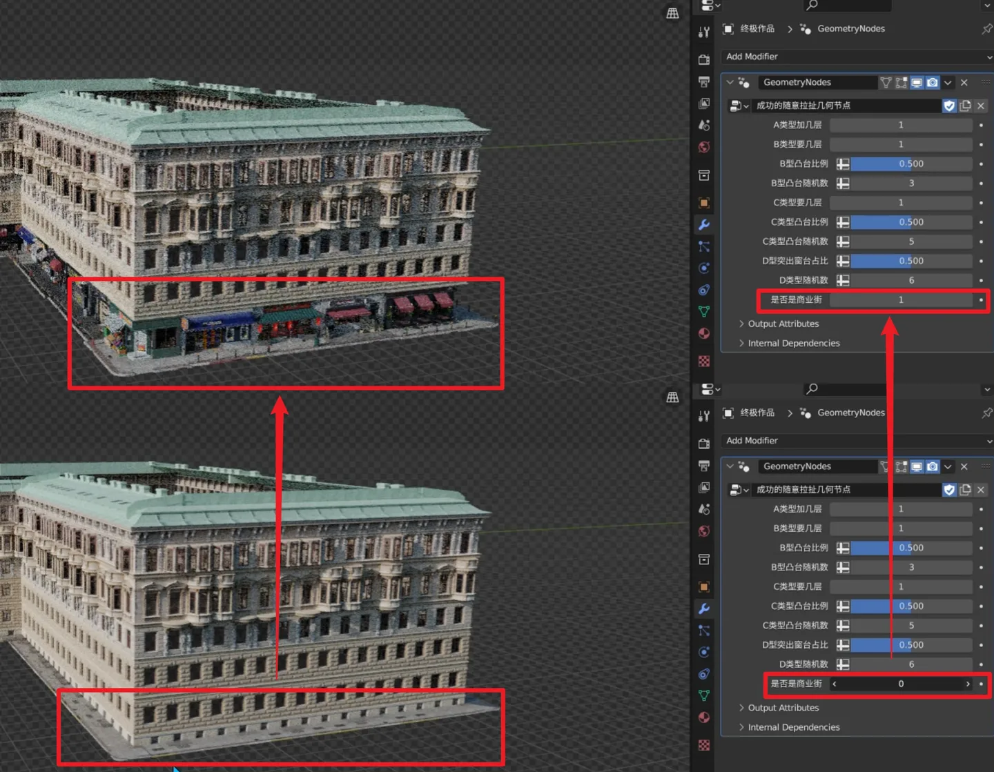Browse node groups dropdown in upper panel
This screenshot has width=994, height=772.
pyautogui.click(x=739, y=106)
